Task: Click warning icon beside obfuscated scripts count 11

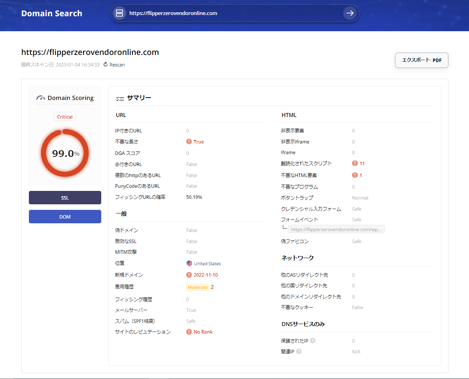Action: pyautogui.click(x=355, y=163)
